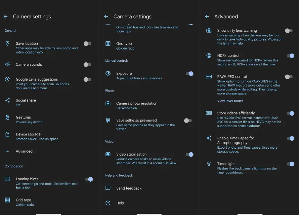Image resolution: width=299 pixels, height=215 pixels.
Task: Enable Show dirty lens warning
Action: click(x=289, y=31)
